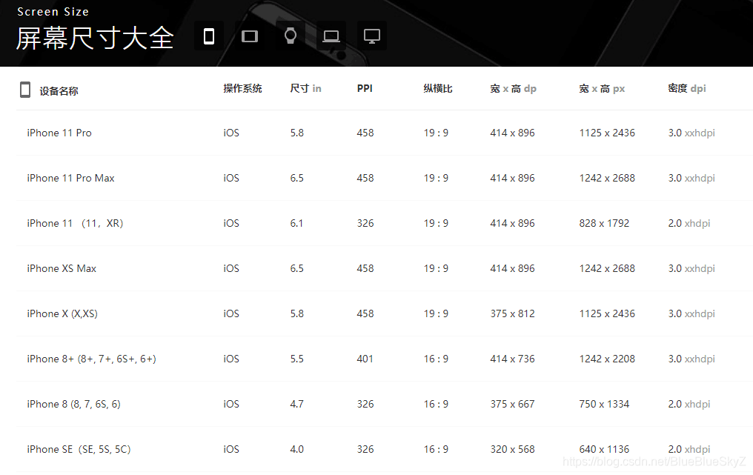Show the desktop monitor category icon
The height and width of the screenshot is (475, 753).
[x=372, y=36]
